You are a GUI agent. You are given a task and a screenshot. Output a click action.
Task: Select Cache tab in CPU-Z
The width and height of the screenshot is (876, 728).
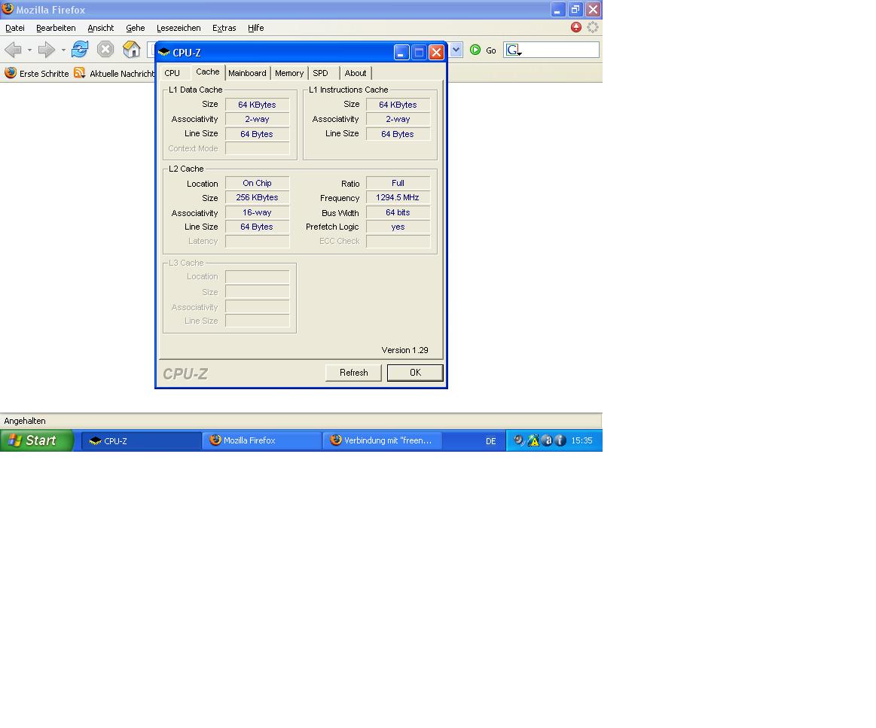[x=208, y=72]
